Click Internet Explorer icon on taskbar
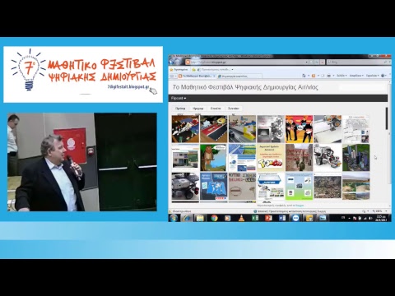Screen dimensions: 395x296 click(187, 218)
